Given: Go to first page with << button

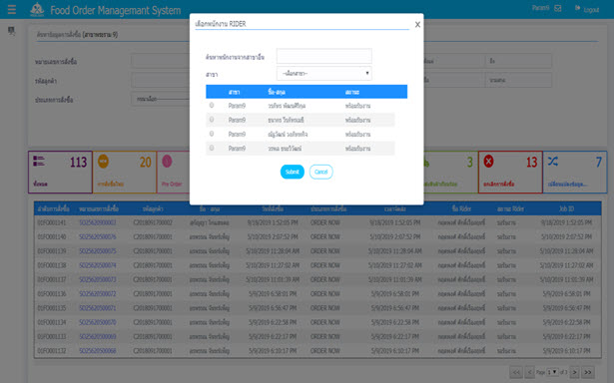Looking at the screenshot, I should coord(516,372).
